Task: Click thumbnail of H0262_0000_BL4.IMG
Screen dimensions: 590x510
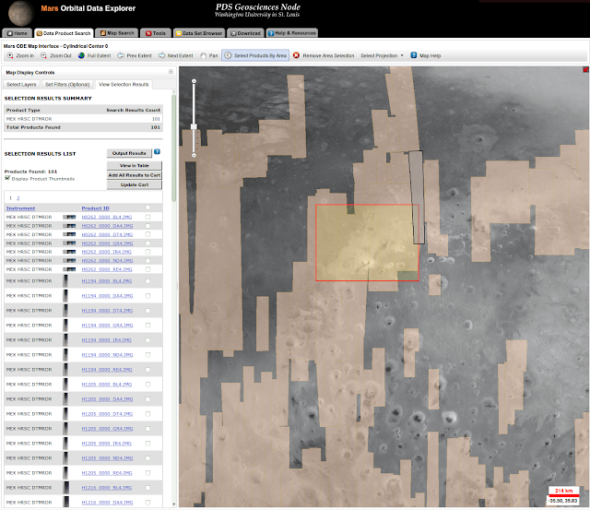Action: pos(69,217)
